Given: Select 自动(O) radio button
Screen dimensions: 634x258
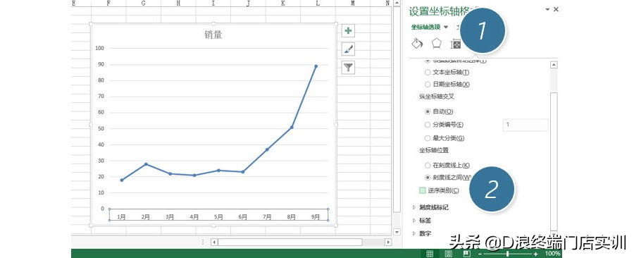Looking at the screenshot, I should [428, 111].
